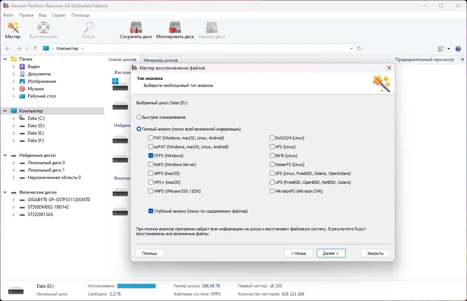Enable the APFS (macOS) checkbox

pos(151,173)
